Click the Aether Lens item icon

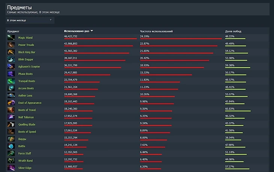click(x=11, y=95)
